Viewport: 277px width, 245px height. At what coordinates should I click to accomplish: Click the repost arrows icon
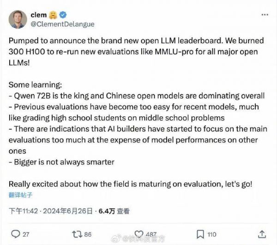(x=75, y=234)
